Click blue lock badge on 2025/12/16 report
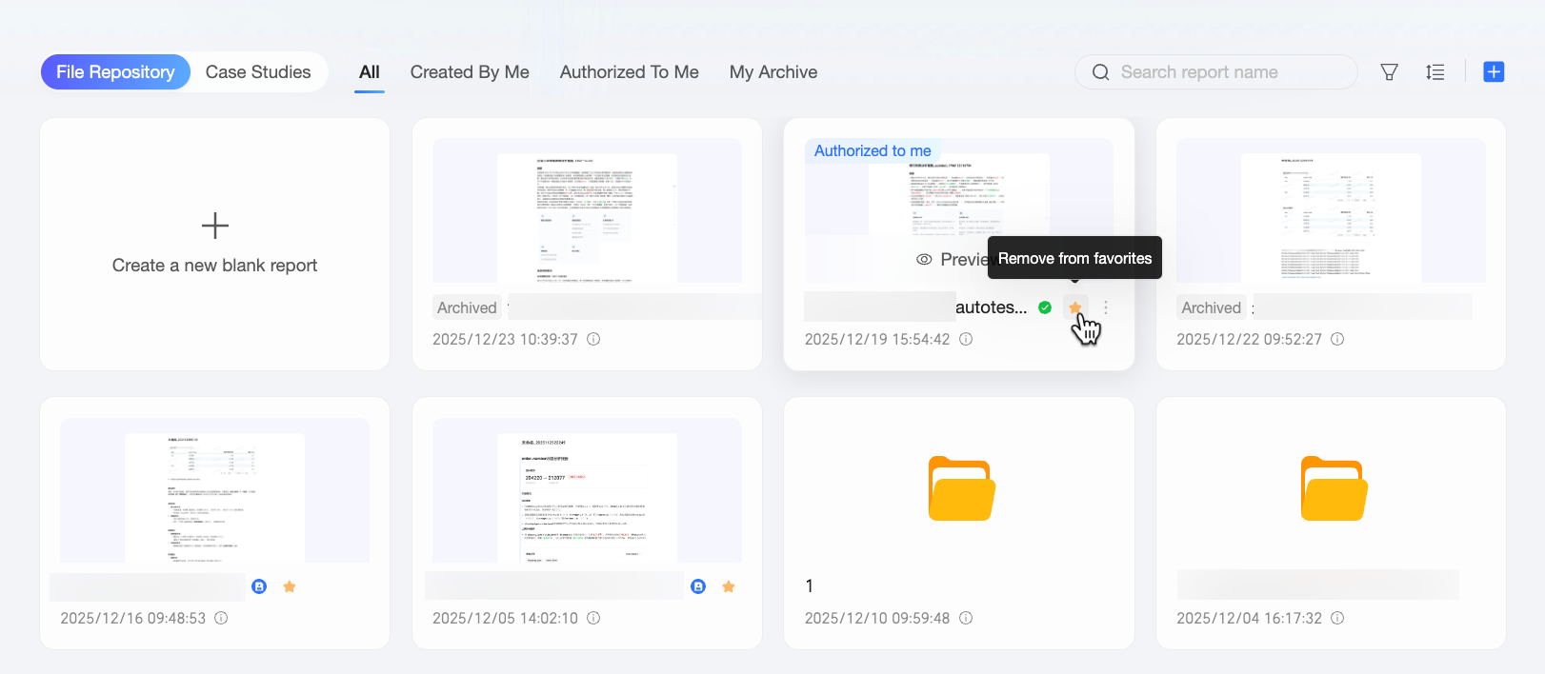This screenshot has width=1545, height=674. 259,586
